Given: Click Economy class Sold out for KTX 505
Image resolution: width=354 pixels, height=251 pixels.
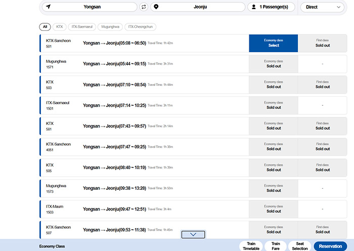Looking at the screenshot, I should tap(274, 168).
